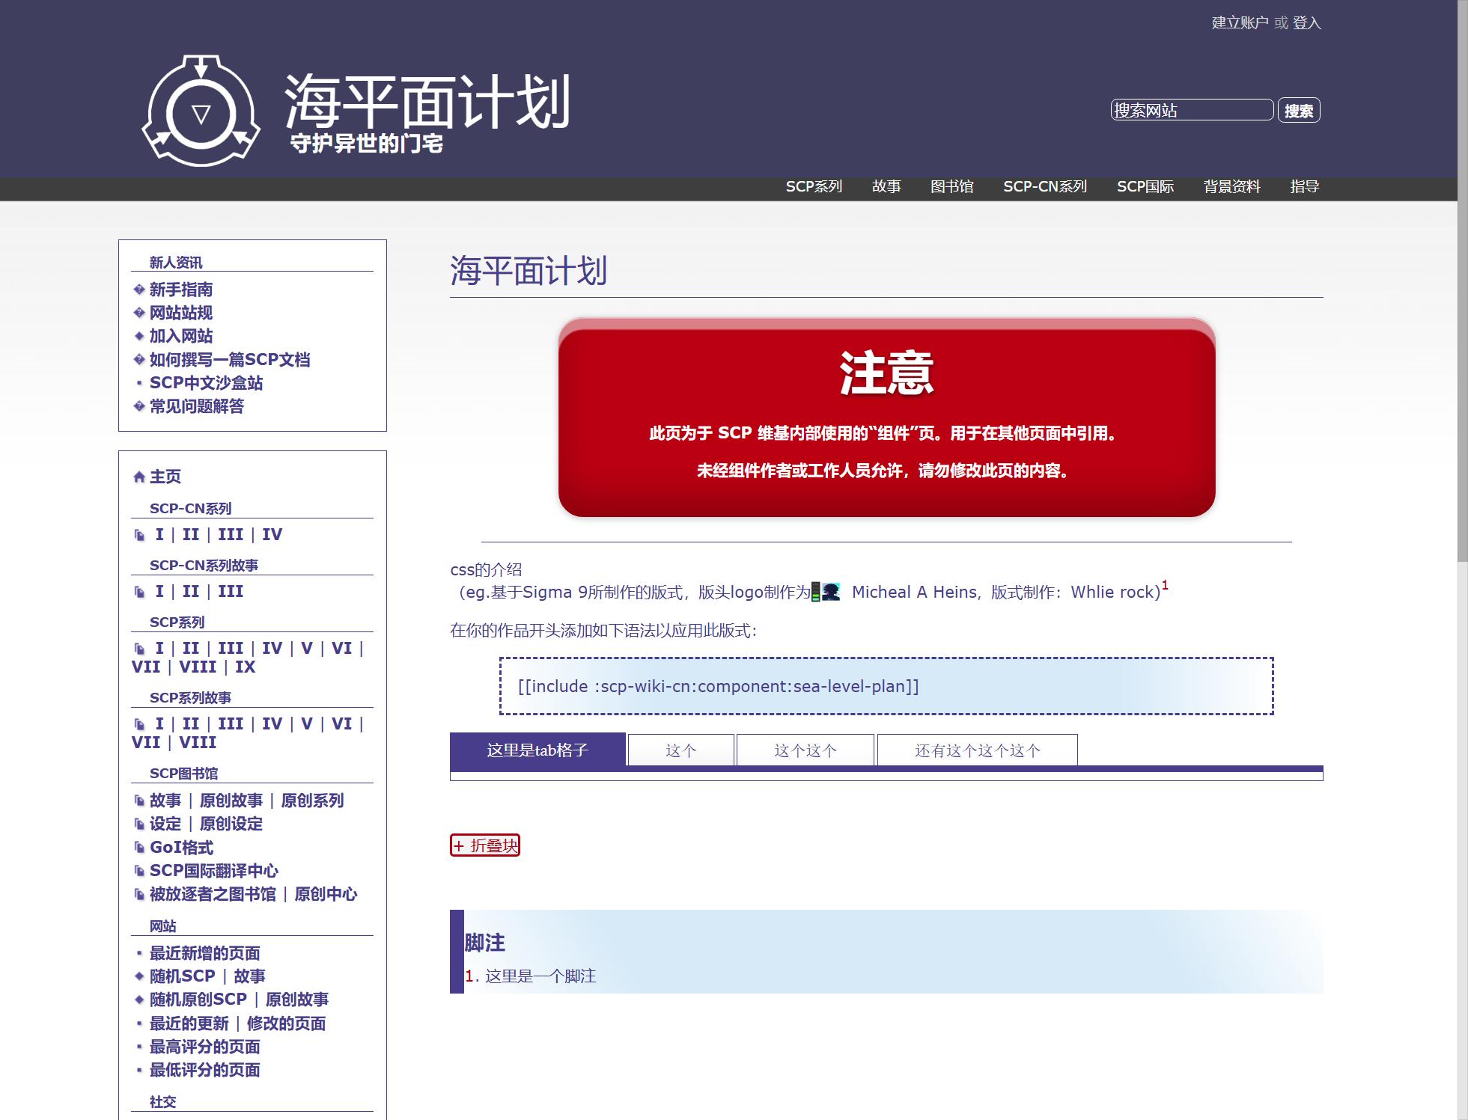Image resolution: width=1468 pixels, height=1120 pixels.
Task: Click the page icon beside SCP-CN系列 numerals
Action: pyautogui.click(x=139, y=535)
